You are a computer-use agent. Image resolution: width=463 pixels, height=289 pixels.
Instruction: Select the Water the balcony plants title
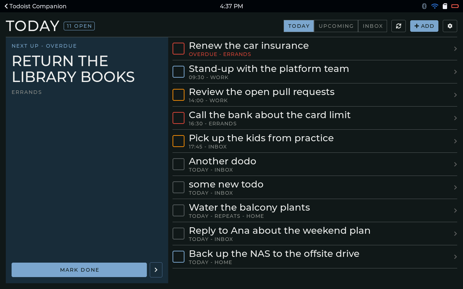(x=249, y=207)
